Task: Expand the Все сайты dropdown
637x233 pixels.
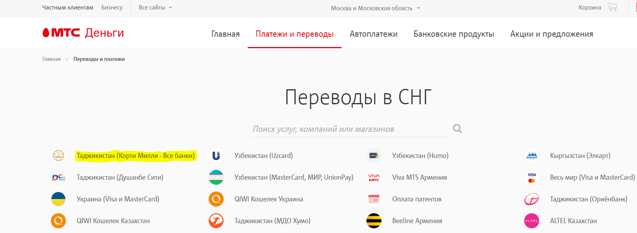Action: (155, 8)
